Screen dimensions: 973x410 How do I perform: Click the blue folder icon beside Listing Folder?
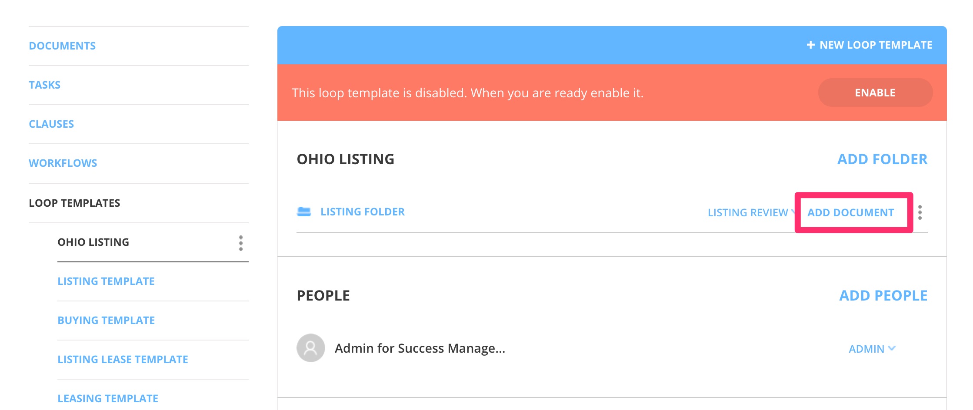click(304, 212)
